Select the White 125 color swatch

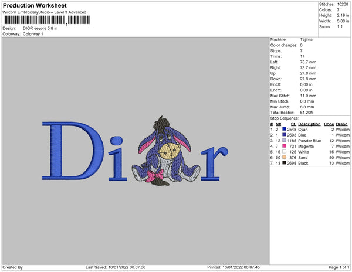point(284,152)
